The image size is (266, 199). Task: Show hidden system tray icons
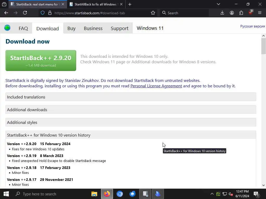[x=212, y=194]
